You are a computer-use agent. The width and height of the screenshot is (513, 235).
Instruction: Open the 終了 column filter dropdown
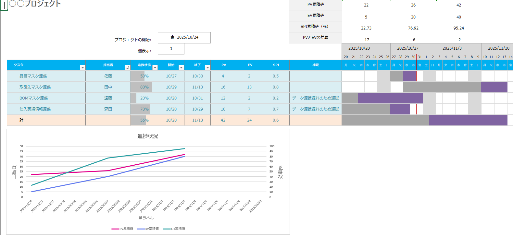(207, 67)
